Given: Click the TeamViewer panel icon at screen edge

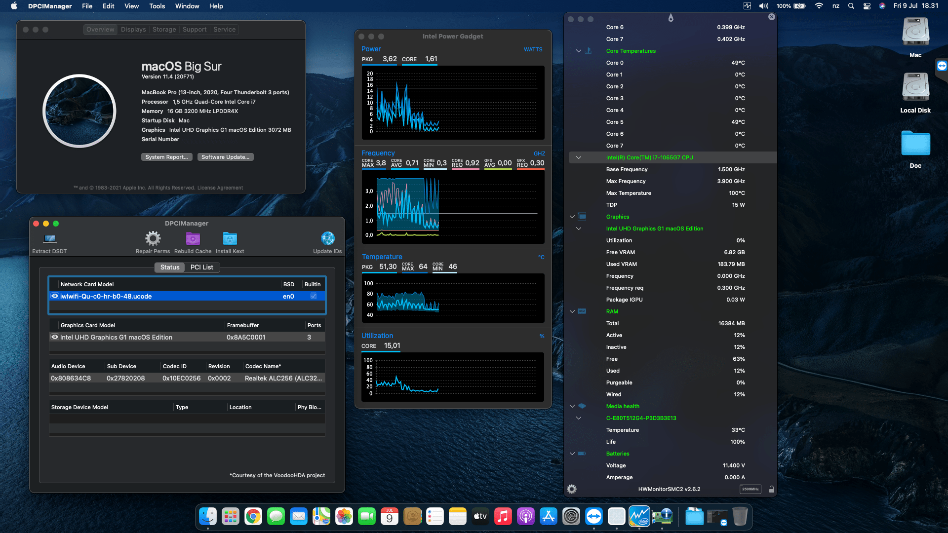Looking at the screenshot, I should (x=942, y=66).
